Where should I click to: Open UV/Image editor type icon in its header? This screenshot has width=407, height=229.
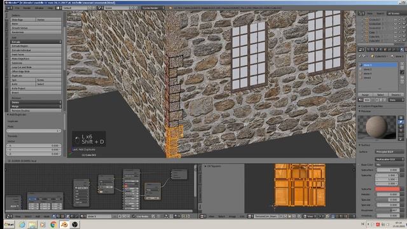(x=202, y=216)
